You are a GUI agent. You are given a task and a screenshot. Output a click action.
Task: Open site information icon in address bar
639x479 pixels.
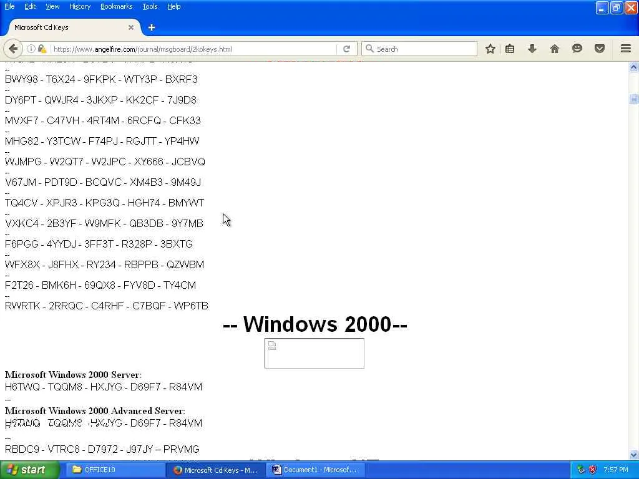click(31, 49)
